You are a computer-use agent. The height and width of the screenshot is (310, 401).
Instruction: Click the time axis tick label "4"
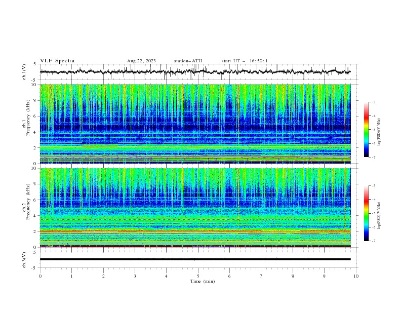click(166, 276)
